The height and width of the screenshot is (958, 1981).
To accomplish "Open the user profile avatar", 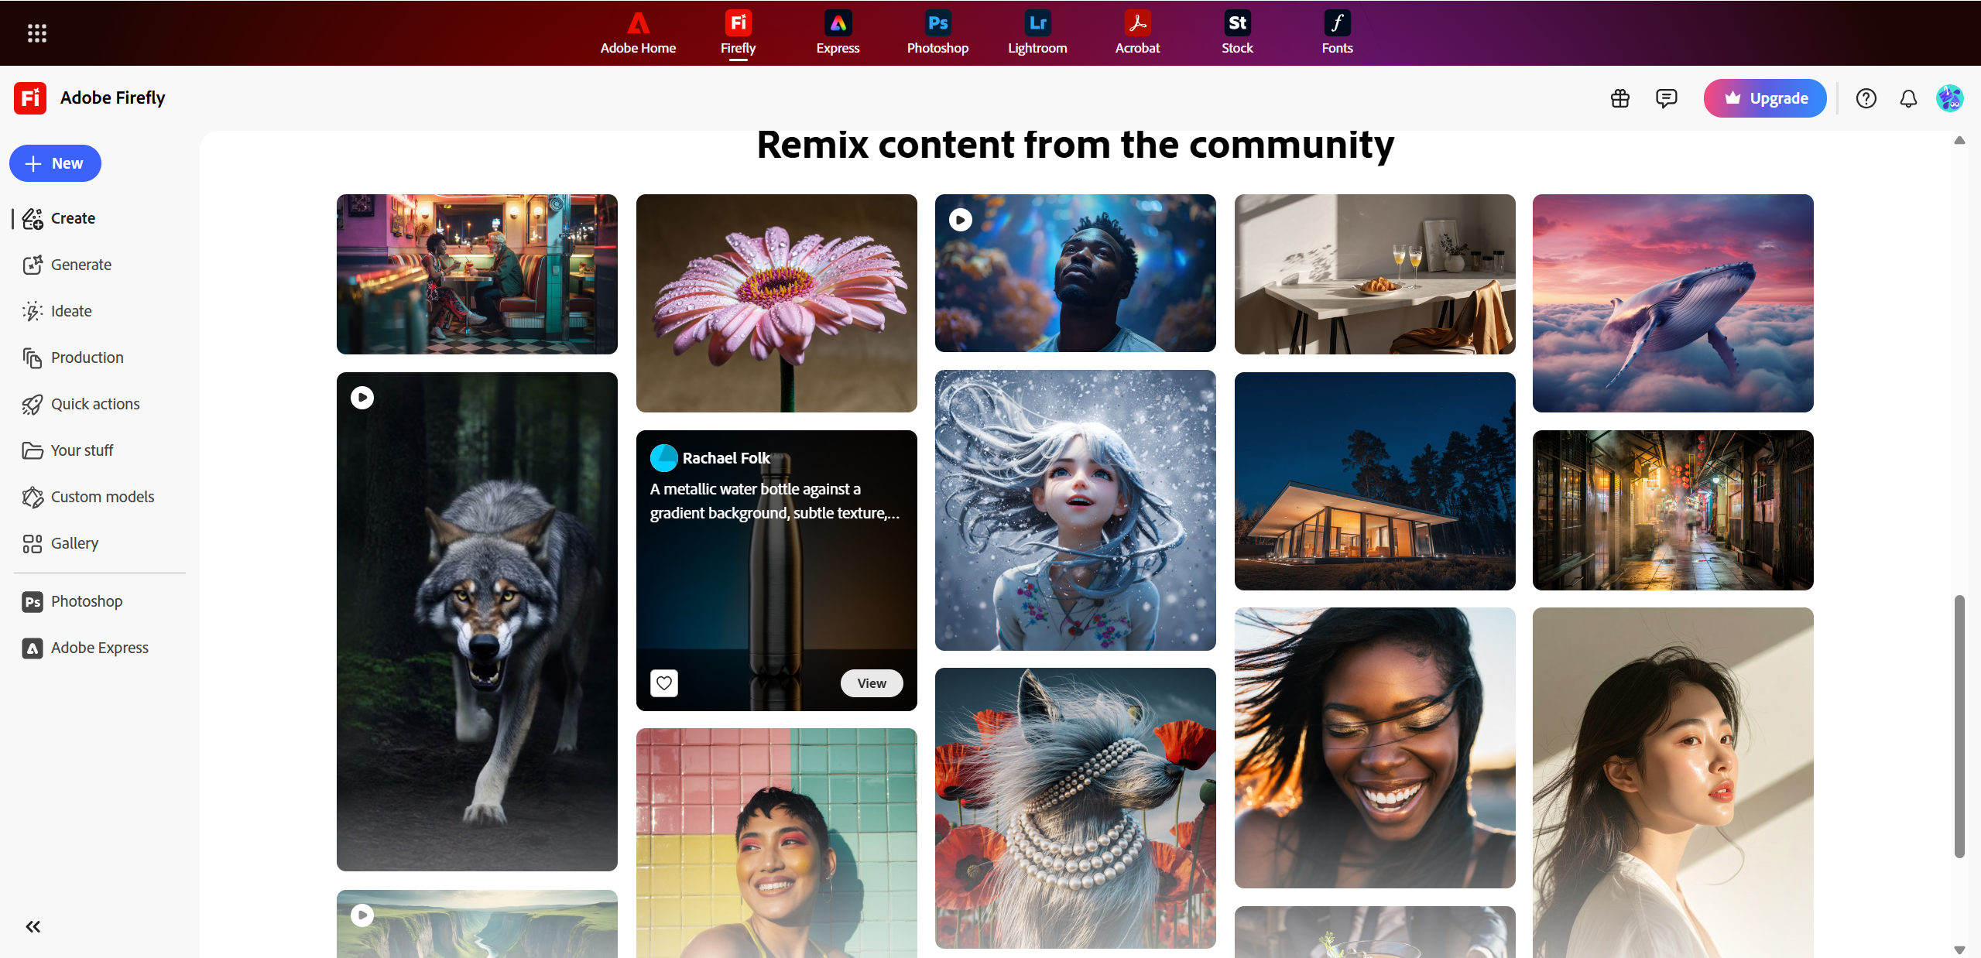I will pos(1949,98).
